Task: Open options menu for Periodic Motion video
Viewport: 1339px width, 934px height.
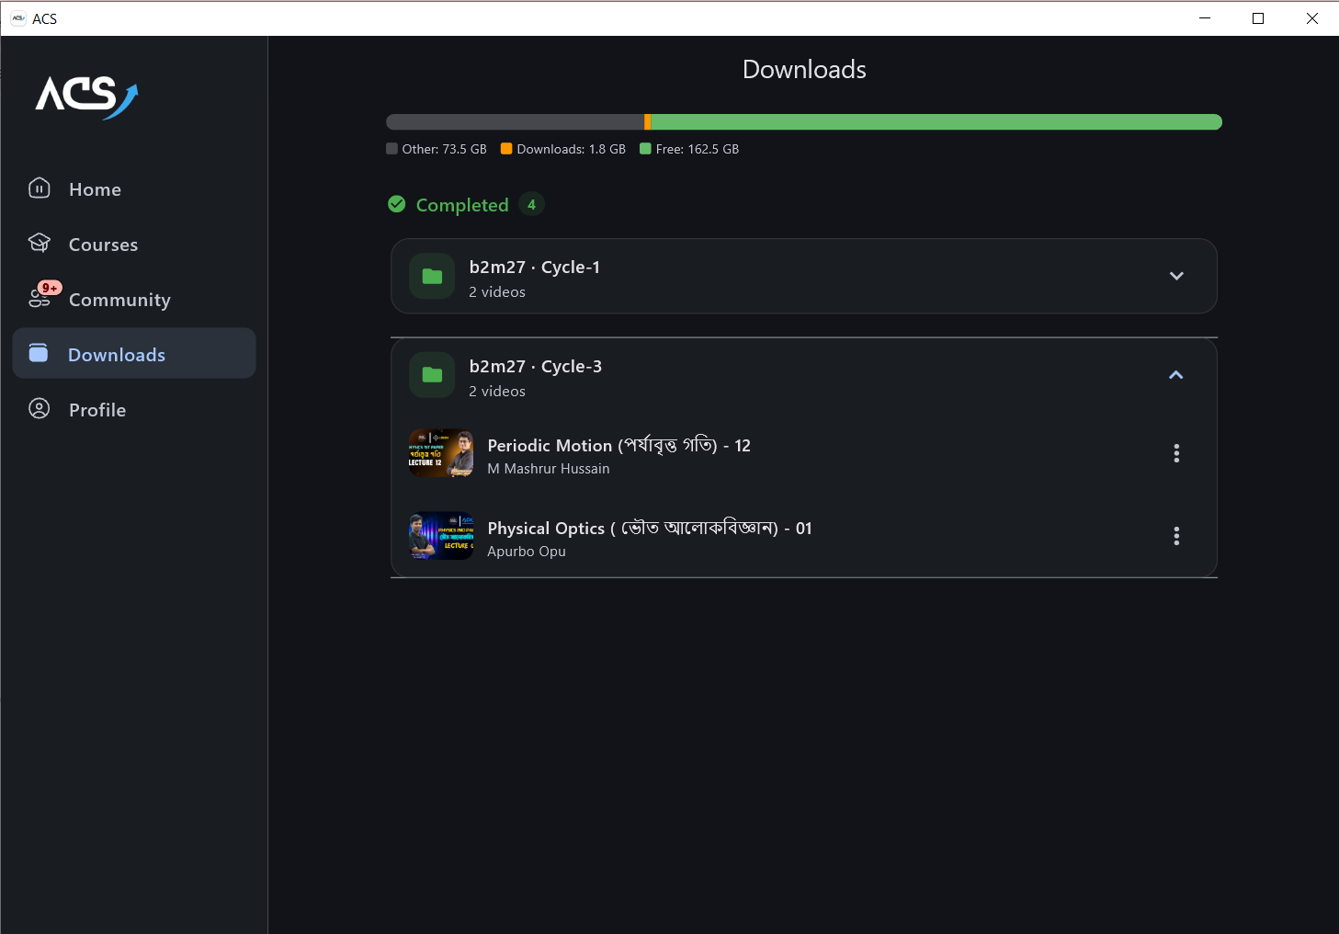Action: tap(1176, 453)
